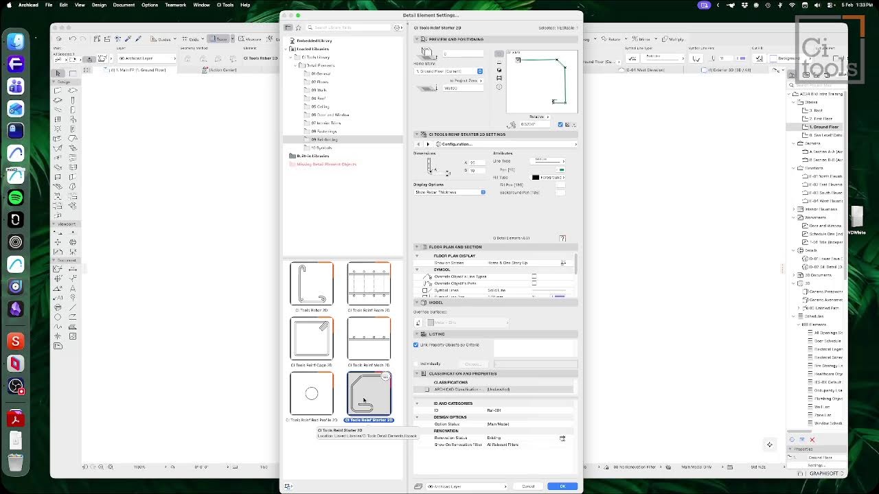879x494 pixels.
Task: Click the OK button
Action: point(562,486)
